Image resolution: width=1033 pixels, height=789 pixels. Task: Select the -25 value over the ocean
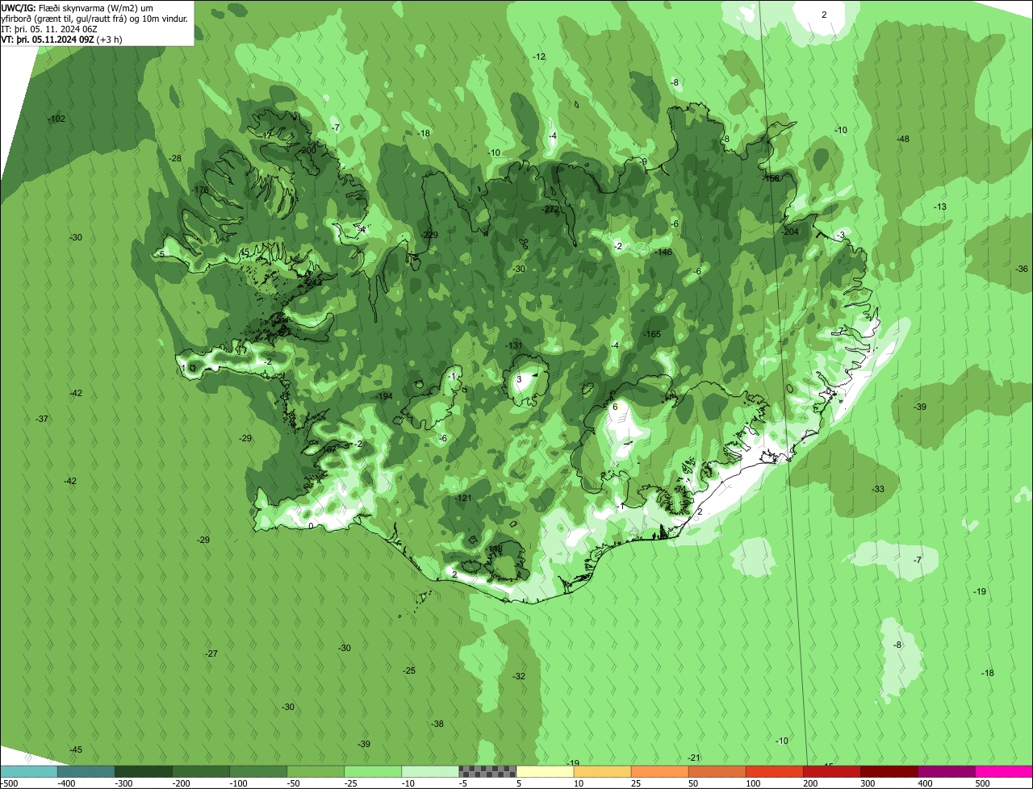(409, 671)
